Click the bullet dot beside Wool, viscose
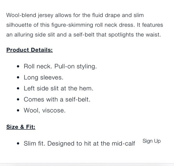The height and width of the screenshot is (166, 174). pos(18,111)
